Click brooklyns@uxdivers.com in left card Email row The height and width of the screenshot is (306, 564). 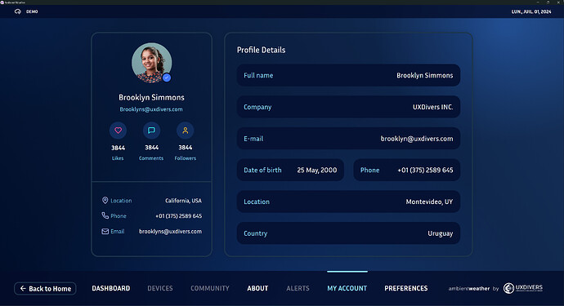coord(170,231)
